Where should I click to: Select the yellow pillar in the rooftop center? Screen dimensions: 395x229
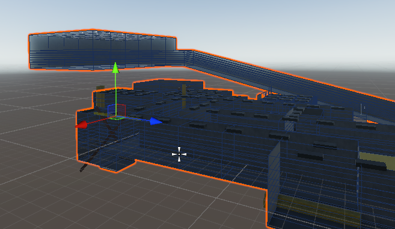click(184, 96)
